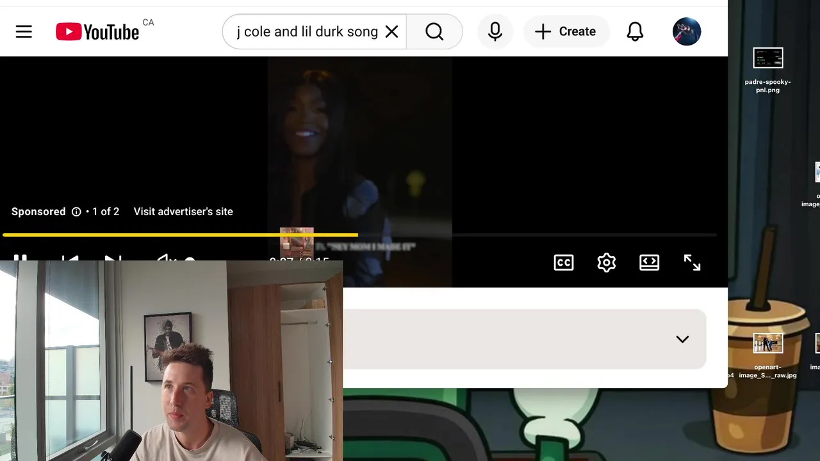
Task: Open the YouTube hamburger guide menu
Action: point(24,31)
